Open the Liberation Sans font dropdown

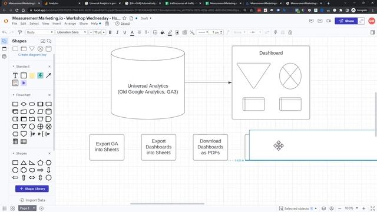pyautogui.click(x=71, y=32)
